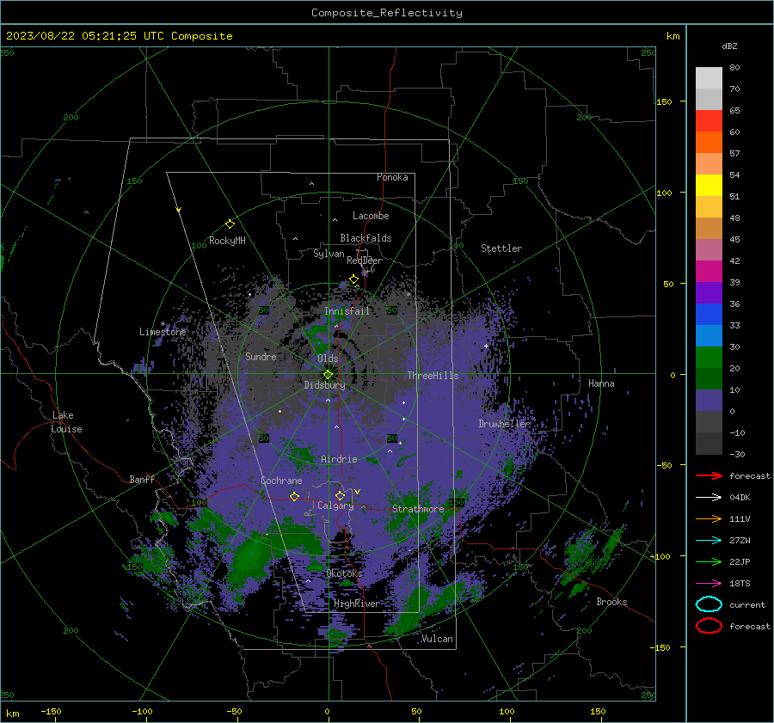This screenshot has height=723, width=774.
Task: Click the yellow diamond marker below RedDeer
Action: (354, 279)
